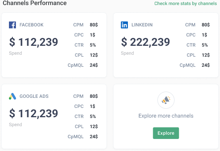Click the Google Ads CTR value 5%
This screenshot has width=220, height=151.
[93, 116]
